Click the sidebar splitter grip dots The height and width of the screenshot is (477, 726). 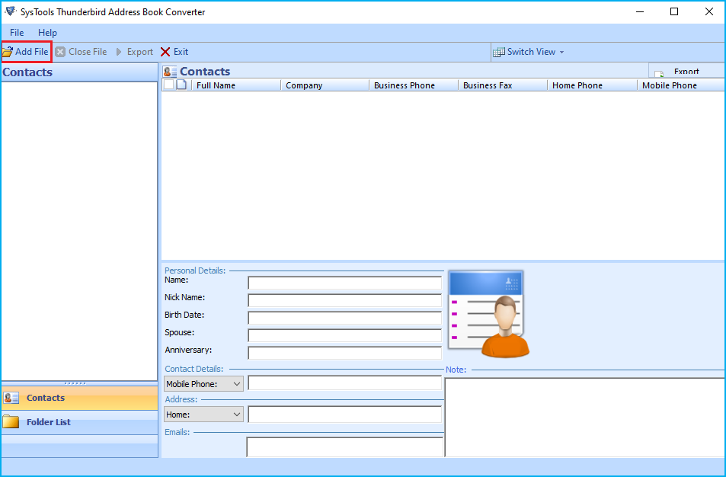coord(75,383)
